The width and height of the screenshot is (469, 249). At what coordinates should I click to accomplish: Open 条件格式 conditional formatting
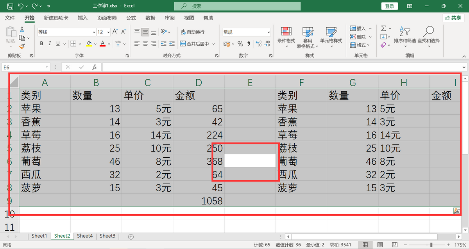[286, 37]
